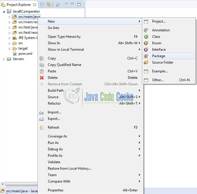The width and height of the screenshot is (197, 194).
Task: Expand the target folder arrow
Action: (9, 49)
